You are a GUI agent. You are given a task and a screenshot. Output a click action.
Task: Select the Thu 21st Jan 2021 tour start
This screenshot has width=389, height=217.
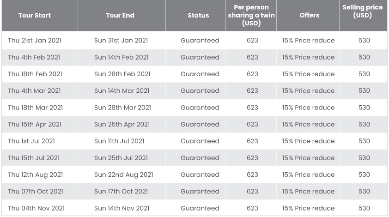point(35,41)
